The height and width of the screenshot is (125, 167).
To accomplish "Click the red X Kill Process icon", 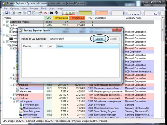I will [45, 13].
